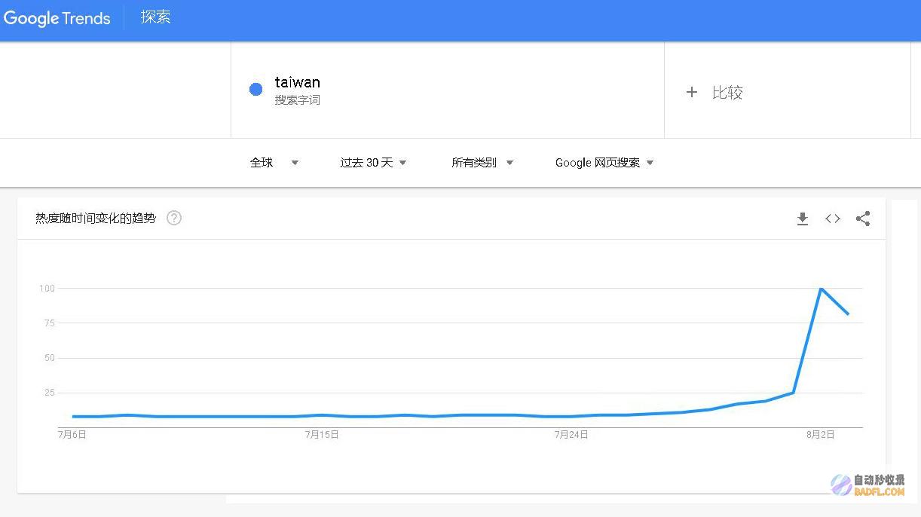
Task: Click the 25 y-axis value
Action: pos(50,393)
